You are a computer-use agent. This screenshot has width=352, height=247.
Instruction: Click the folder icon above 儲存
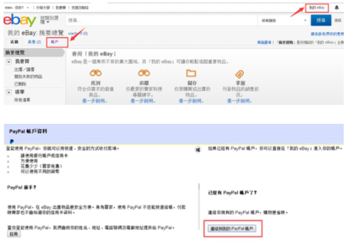[x=191, y=73]
